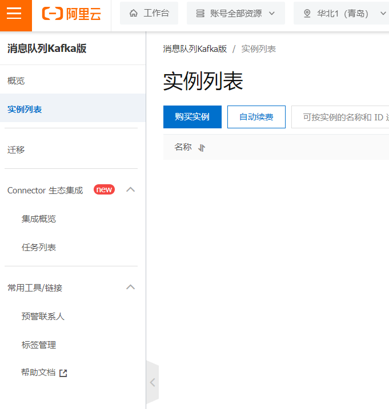Open the 帮助文档 external link
Image resolution: width=389 pixels, height=409 pixels.
tap(44, 372)
